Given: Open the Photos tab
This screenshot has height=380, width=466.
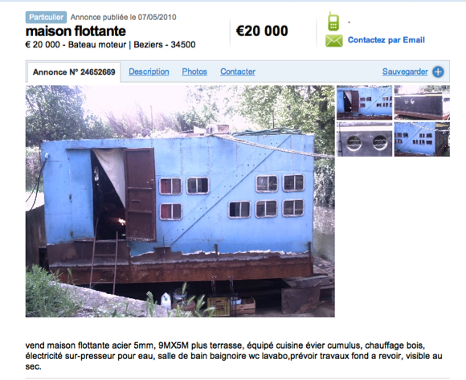Looking at the screenshot, I should point(194,72).
